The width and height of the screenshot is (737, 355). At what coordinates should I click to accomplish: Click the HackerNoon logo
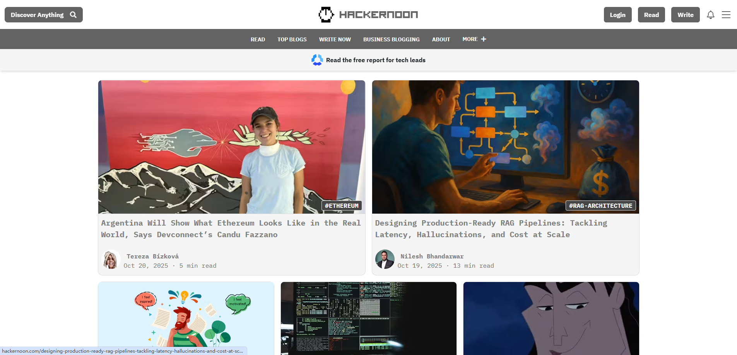click(368, 14)
